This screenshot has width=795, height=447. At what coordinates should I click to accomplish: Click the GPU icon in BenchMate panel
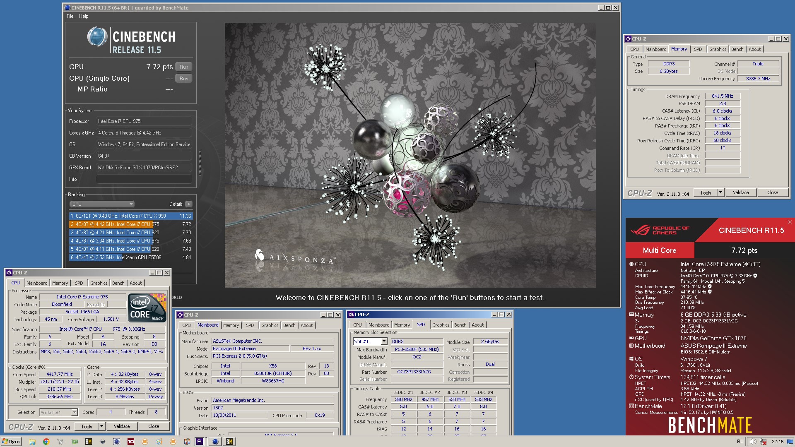tap(631, 338)
